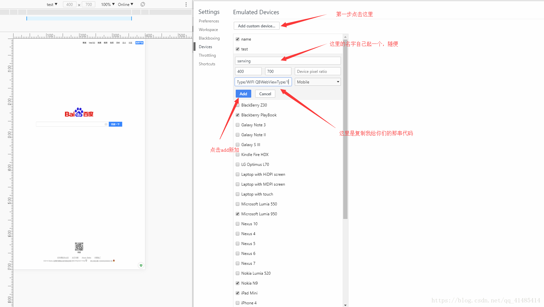544x307 pixels.
Task: Open the Shortcuts settings tab
Action: 207,64
